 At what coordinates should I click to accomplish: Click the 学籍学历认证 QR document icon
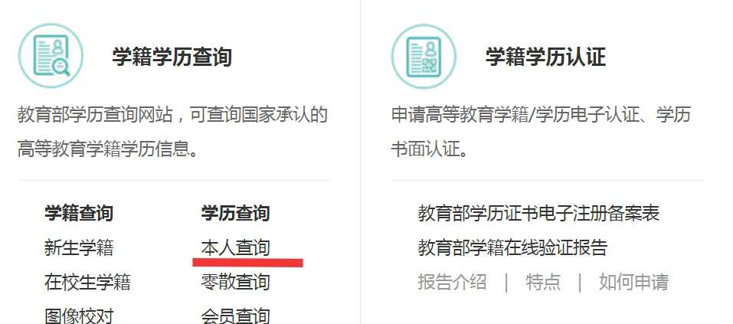click(x=424, y=56)
